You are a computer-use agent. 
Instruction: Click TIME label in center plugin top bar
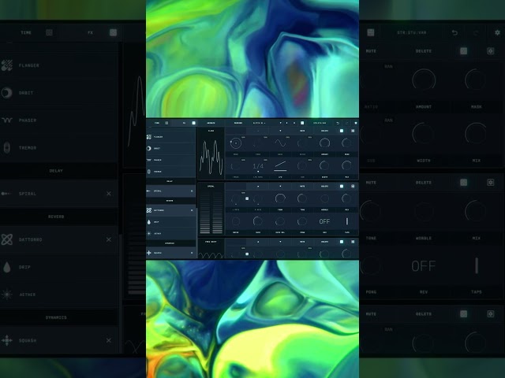[157, 123]
